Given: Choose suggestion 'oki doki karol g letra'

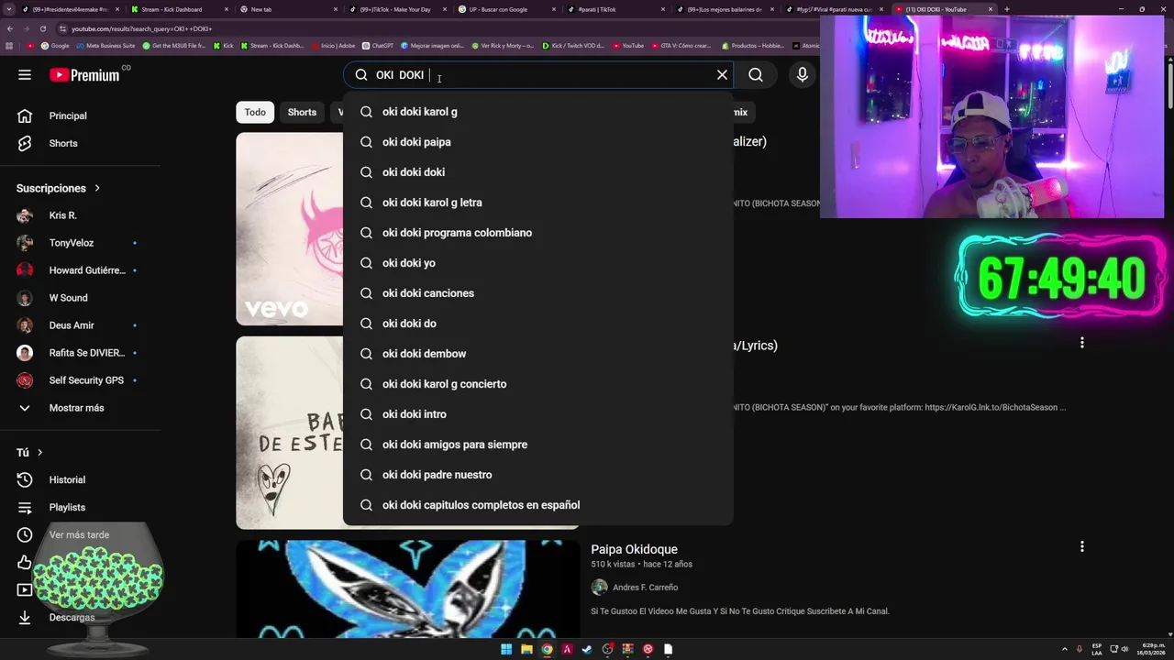Looking at the screenshot, I should [x=538, y=203].
